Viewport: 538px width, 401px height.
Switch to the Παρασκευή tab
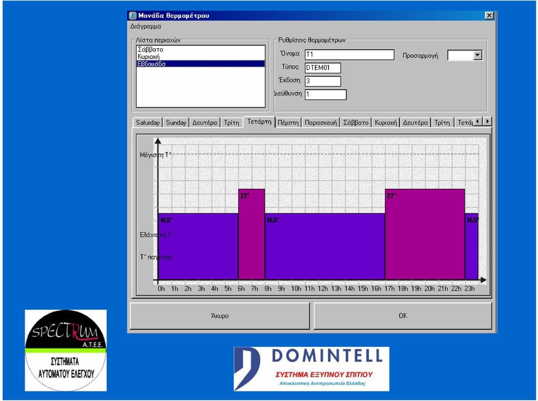pos(321,123)
